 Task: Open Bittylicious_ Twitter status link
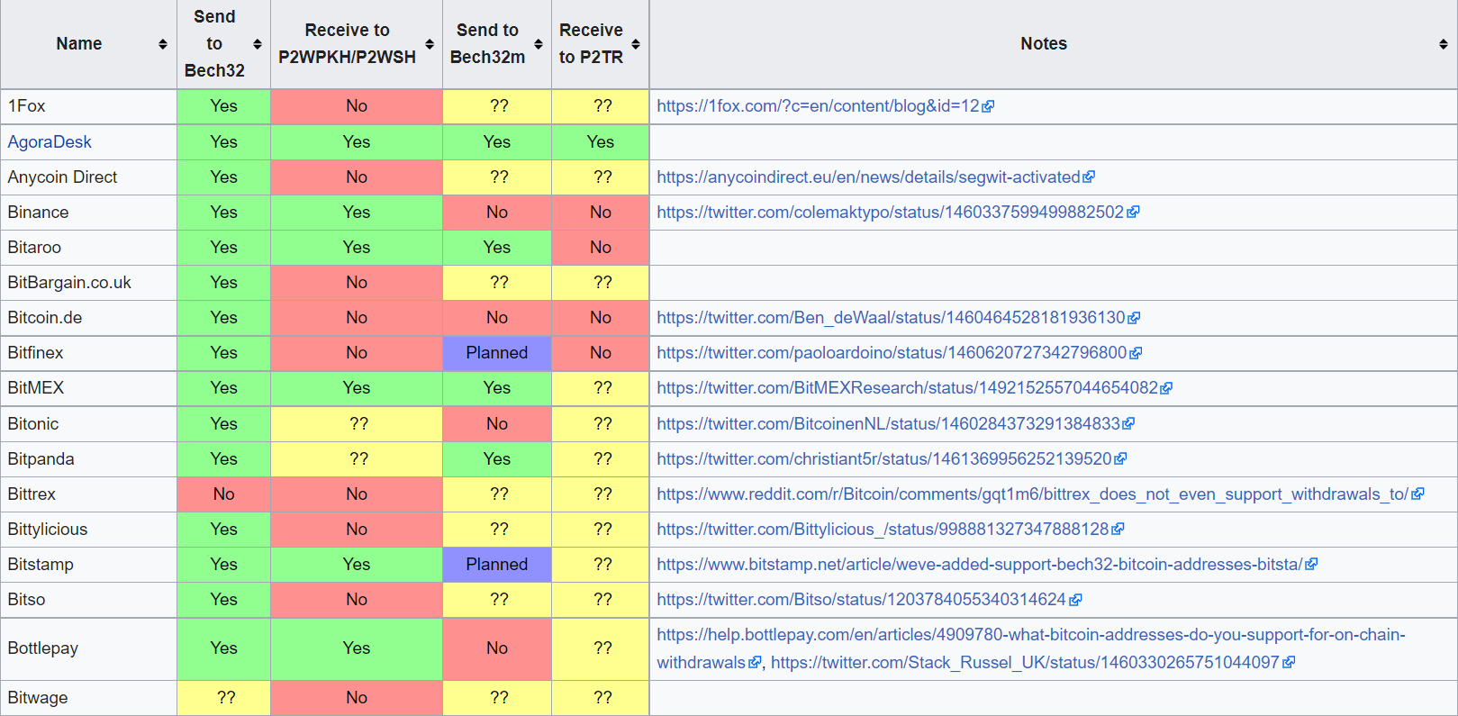click(x=883, y=529)
